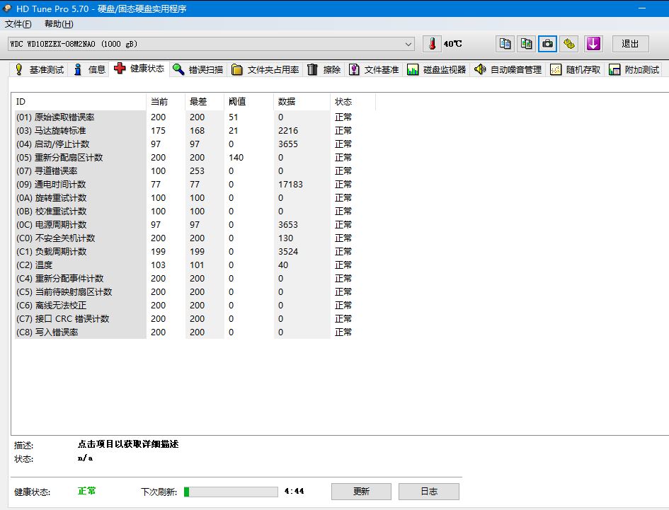The height and width of the screenshot is (510, 669).
Task: Click the 点击项目以获取详细描述 description text
Action: click(128, 444)
